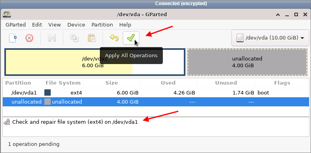Apply all operations with green checkmark
The image size is (311, 153).
[x=131, y=38]
